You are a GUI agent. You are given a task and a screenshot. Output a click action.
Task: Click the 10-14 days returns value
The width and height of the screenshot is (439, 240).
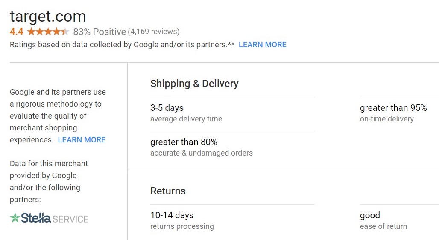click(172, 215)
